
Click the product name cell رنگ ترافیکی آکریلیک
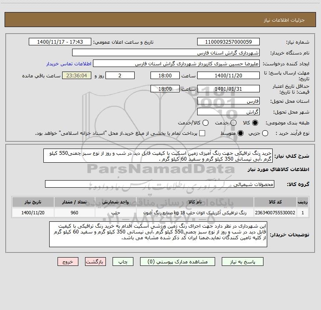pyautogui.click(x=195, y=213)
